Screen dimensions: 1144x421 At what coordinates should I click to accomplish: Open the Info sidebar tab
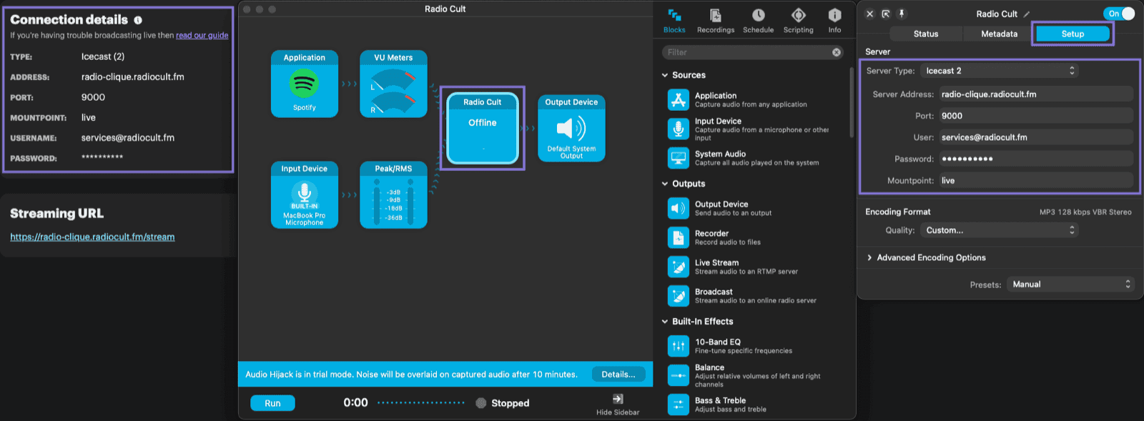pos(834,21)
